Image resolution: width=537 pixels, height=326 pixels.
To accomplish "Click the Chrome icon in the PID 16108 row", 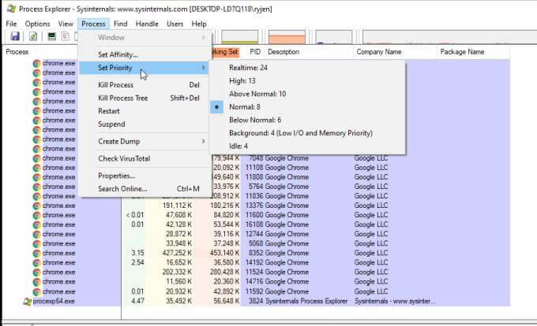I will coord(36,224).
